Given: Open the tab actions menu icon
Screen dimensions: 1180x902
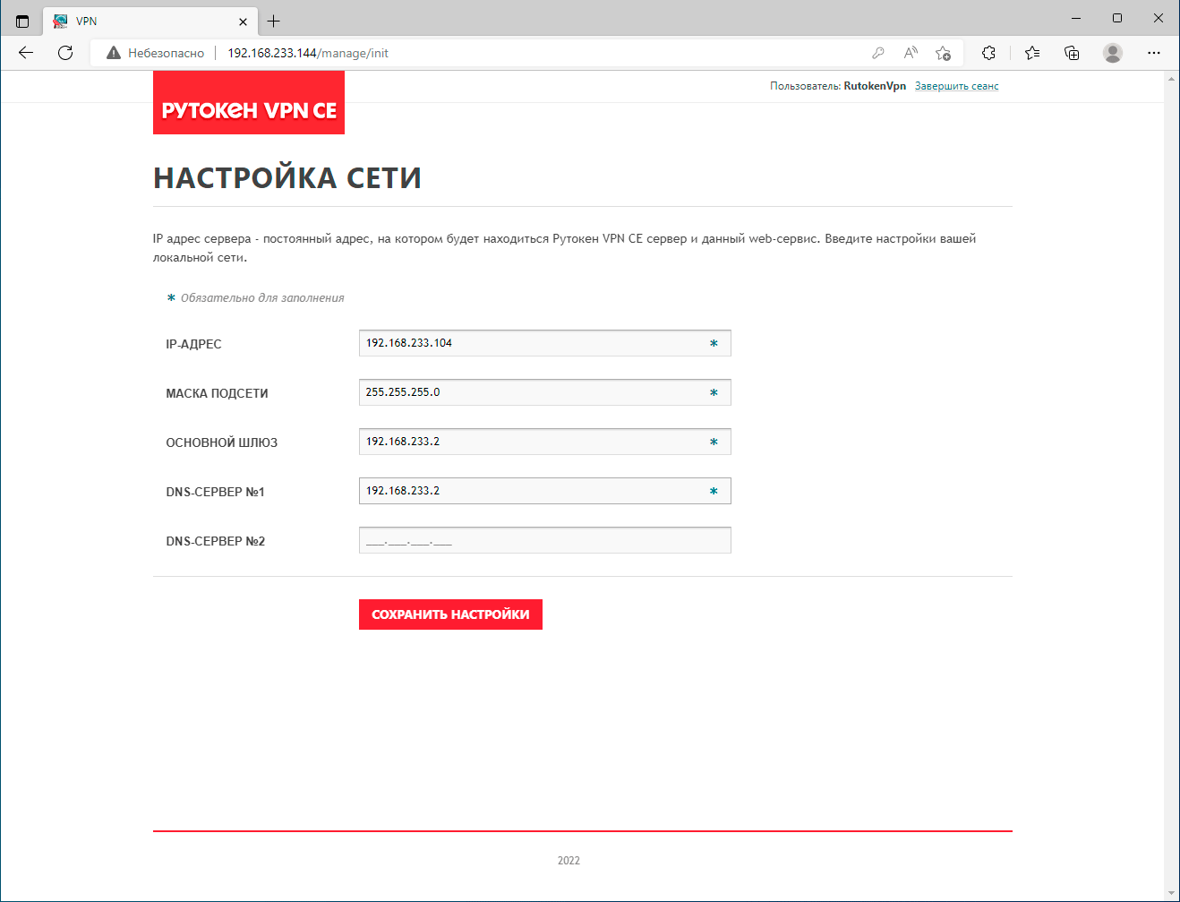Looking at the screenshot, I should point(22,21).
